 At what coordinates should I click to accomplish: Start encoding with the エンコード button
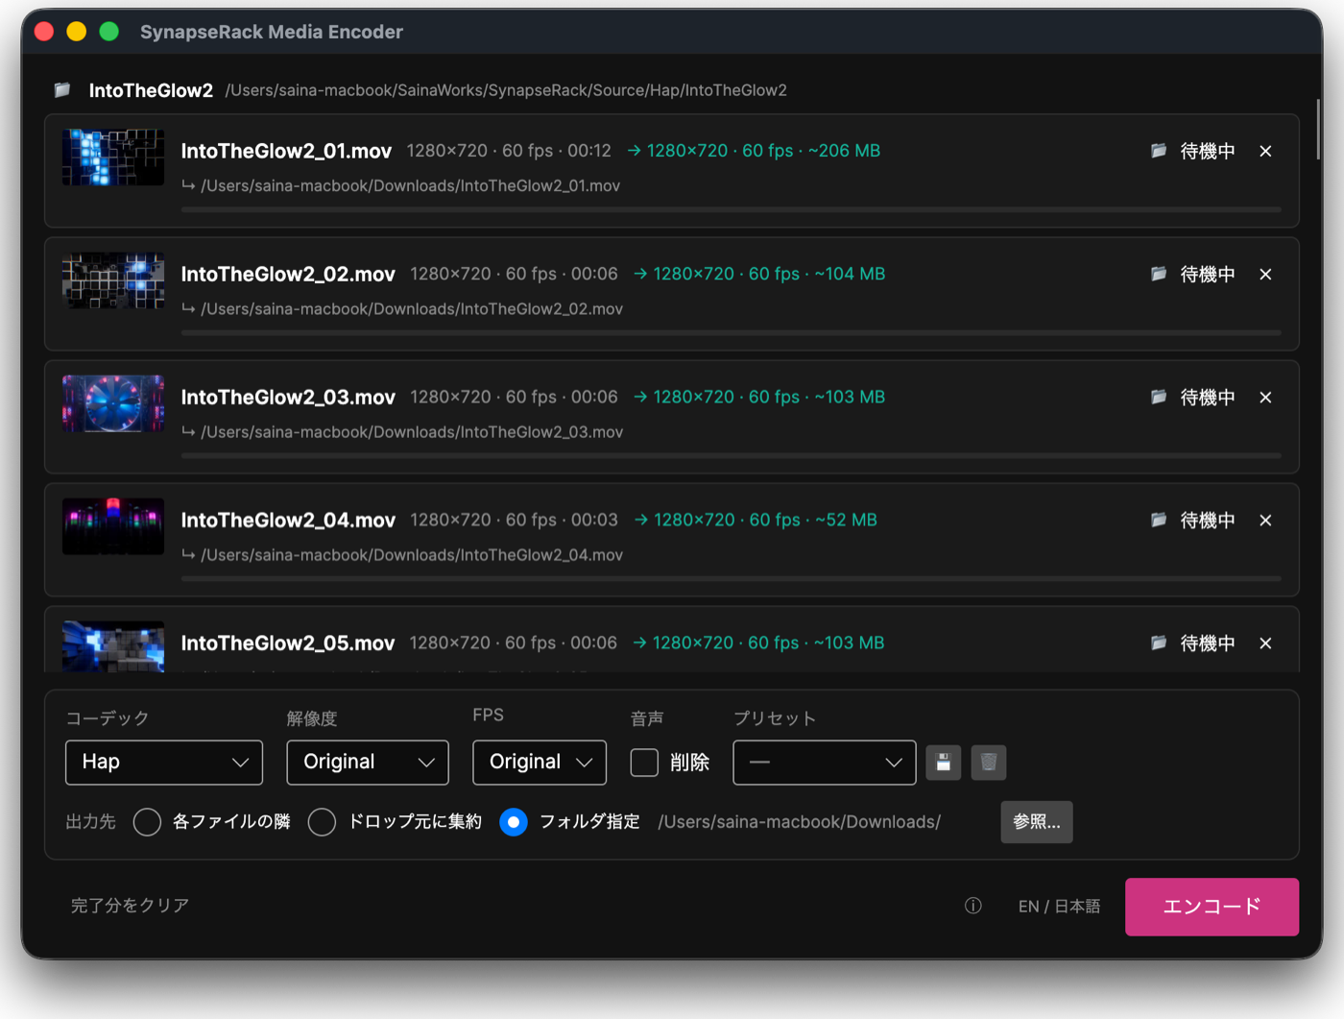[x=1212, y=907]
